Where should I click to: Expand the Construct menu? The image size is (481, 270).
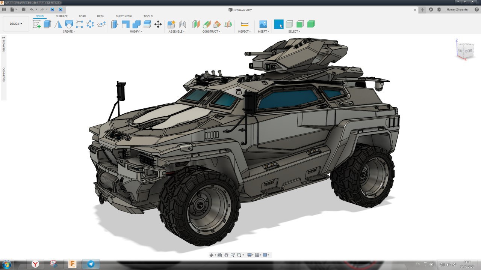[211, 31]
